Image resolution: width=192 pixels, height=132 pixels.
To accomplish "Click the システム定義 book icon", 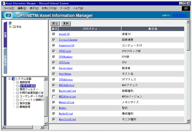I will click(x=13, y=79).
